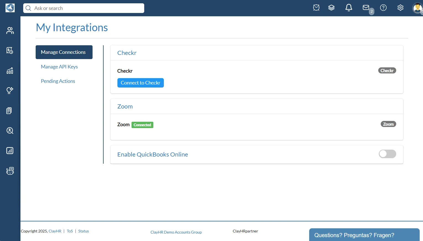Click the layers stack icon in header
The image size is (423, 241).
coord(332,8)
